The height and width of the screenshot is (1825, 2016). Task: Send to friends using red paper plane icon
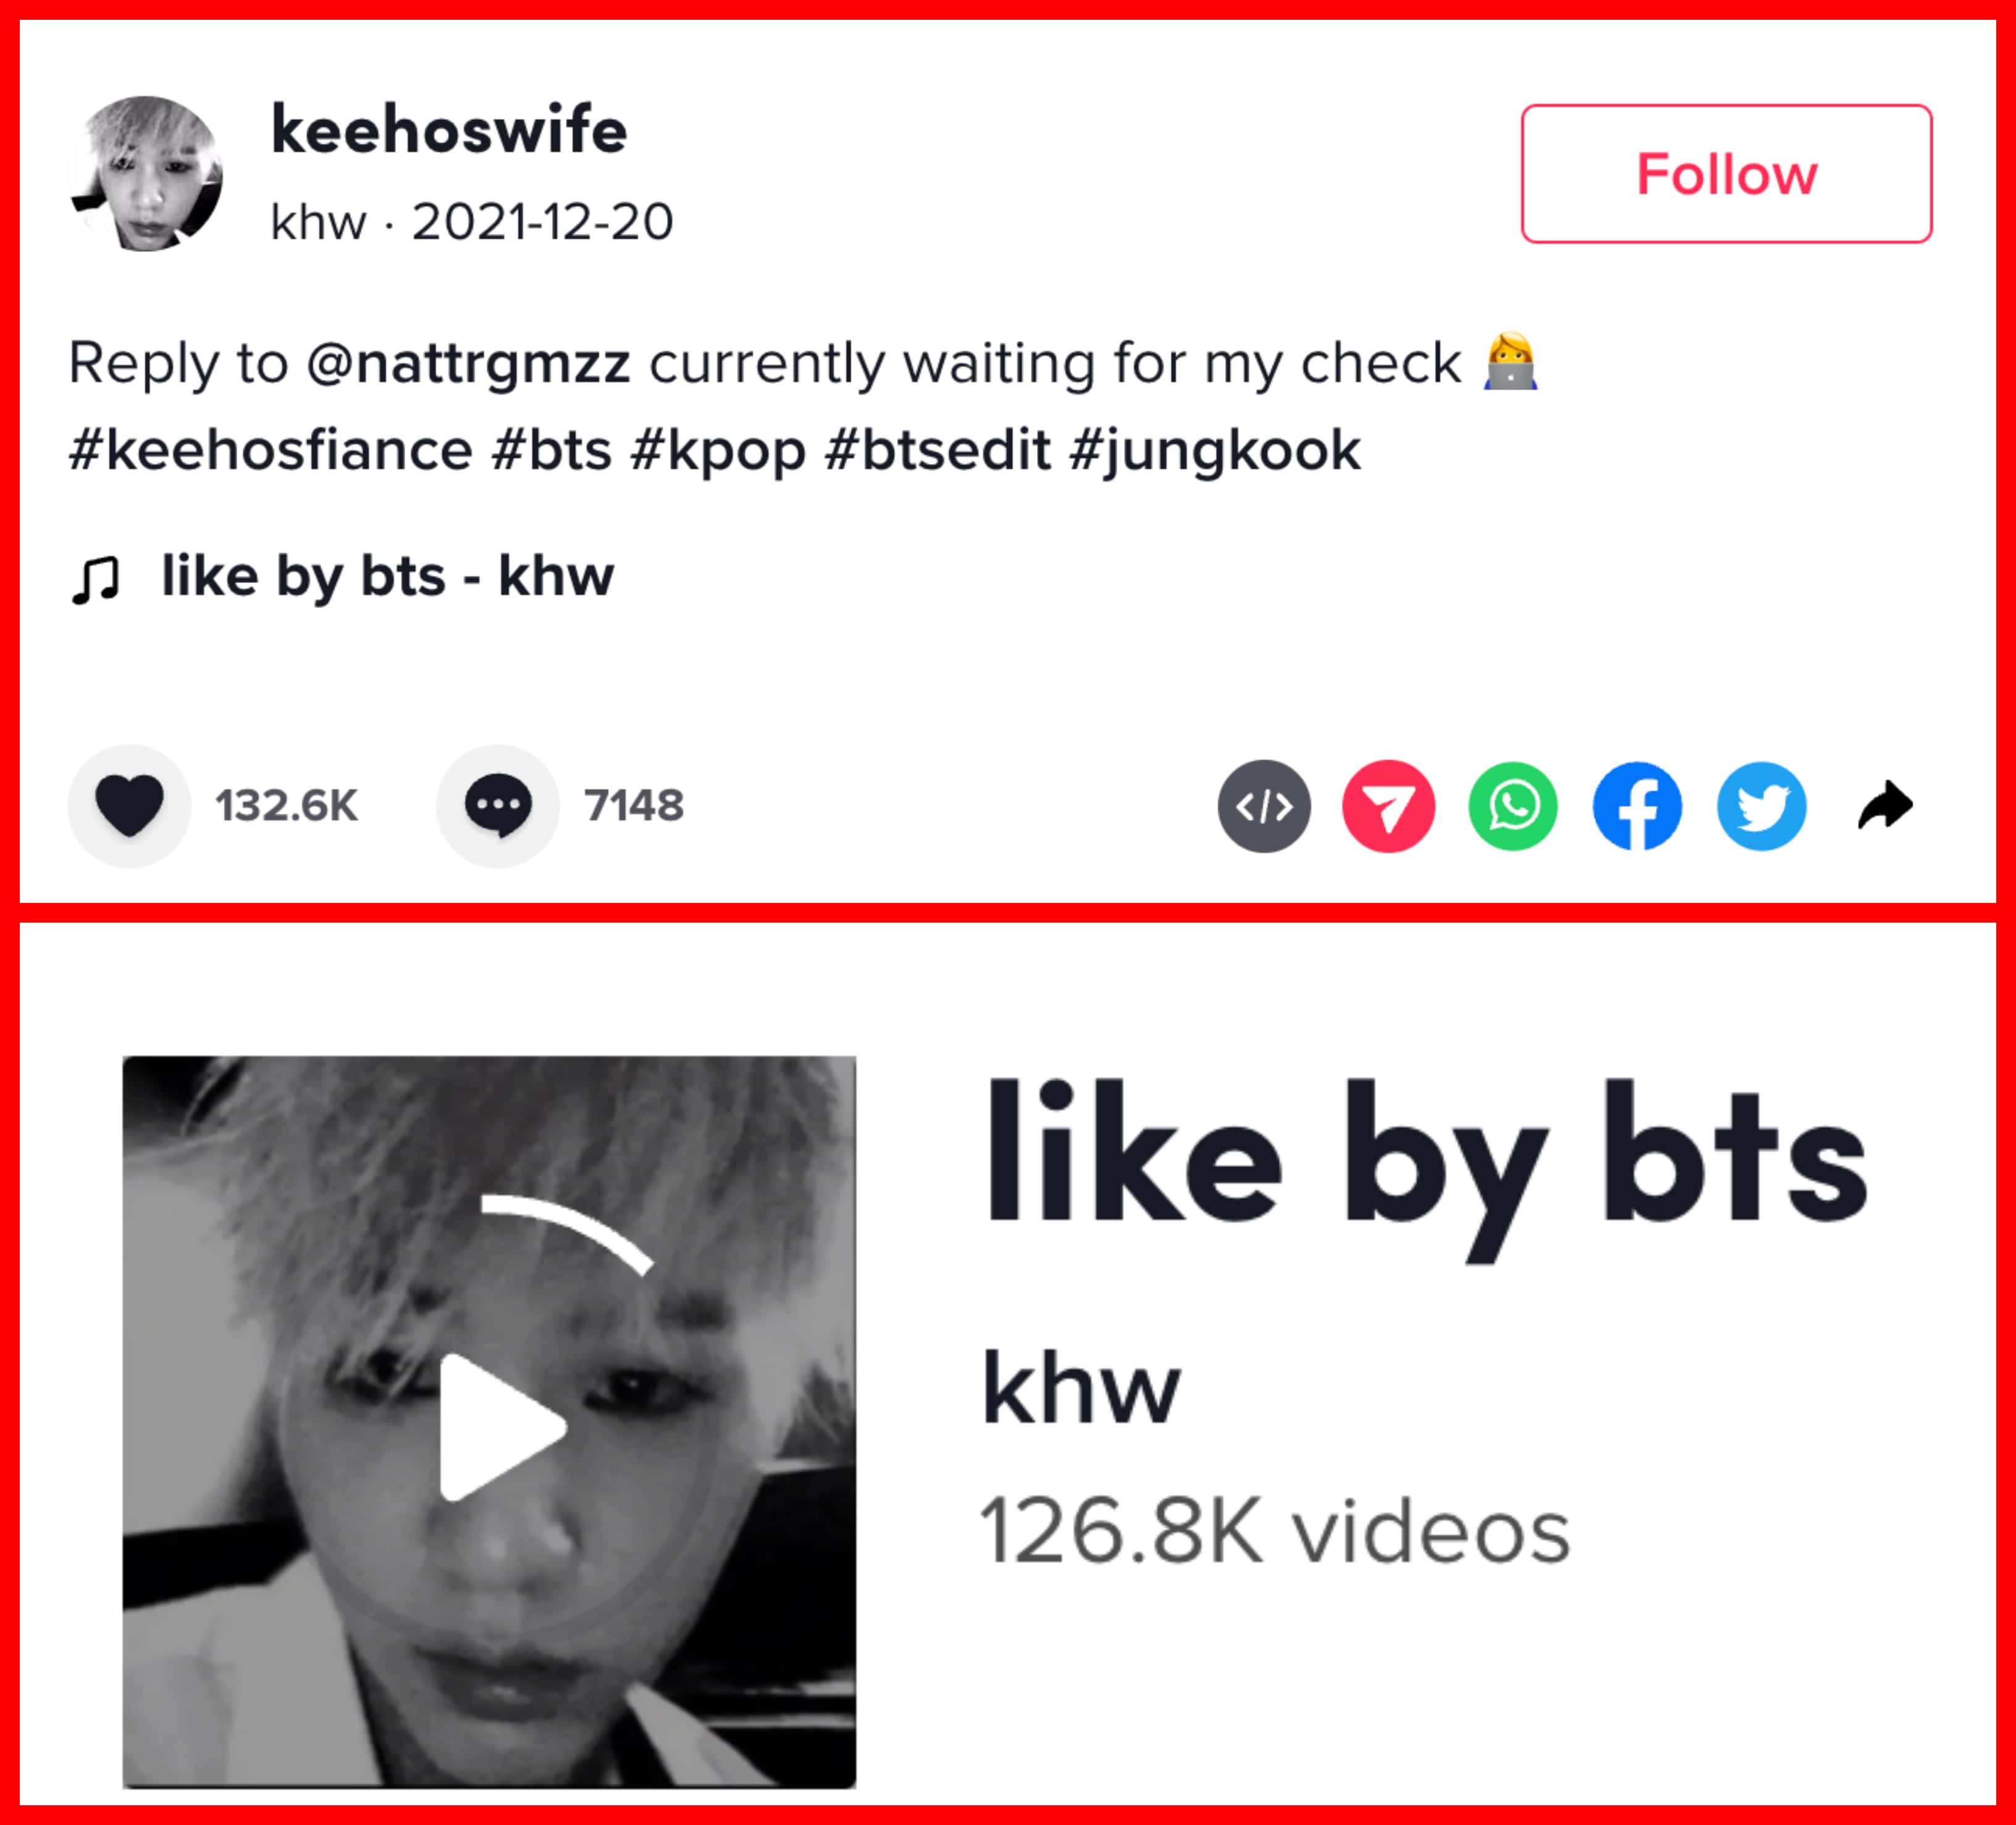[x=1388, y=806]
